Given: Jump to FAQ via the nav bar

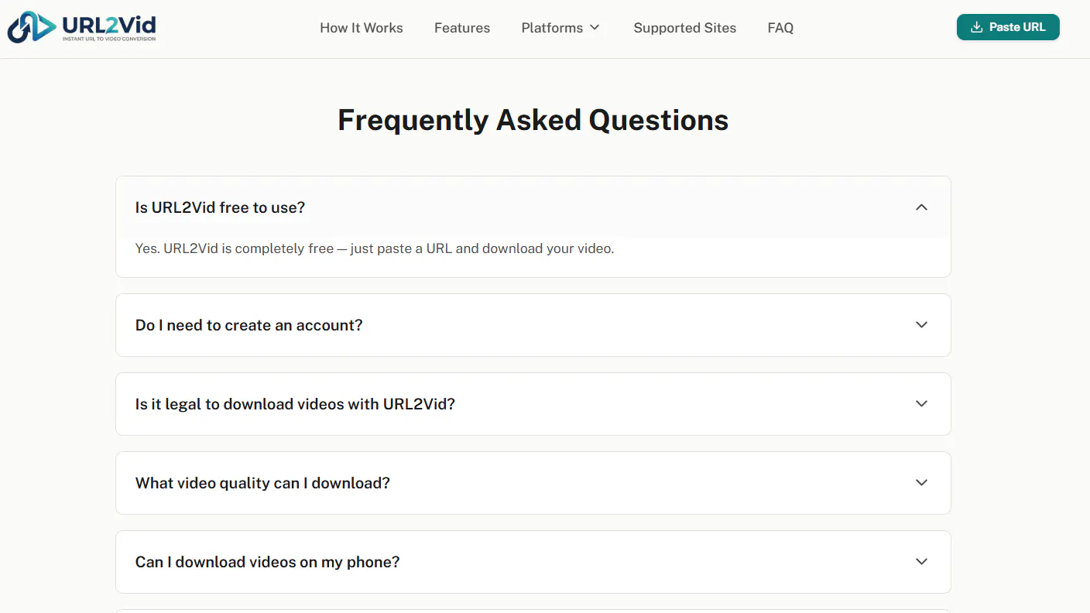Looking at the screenshot, I should [780, 28].
